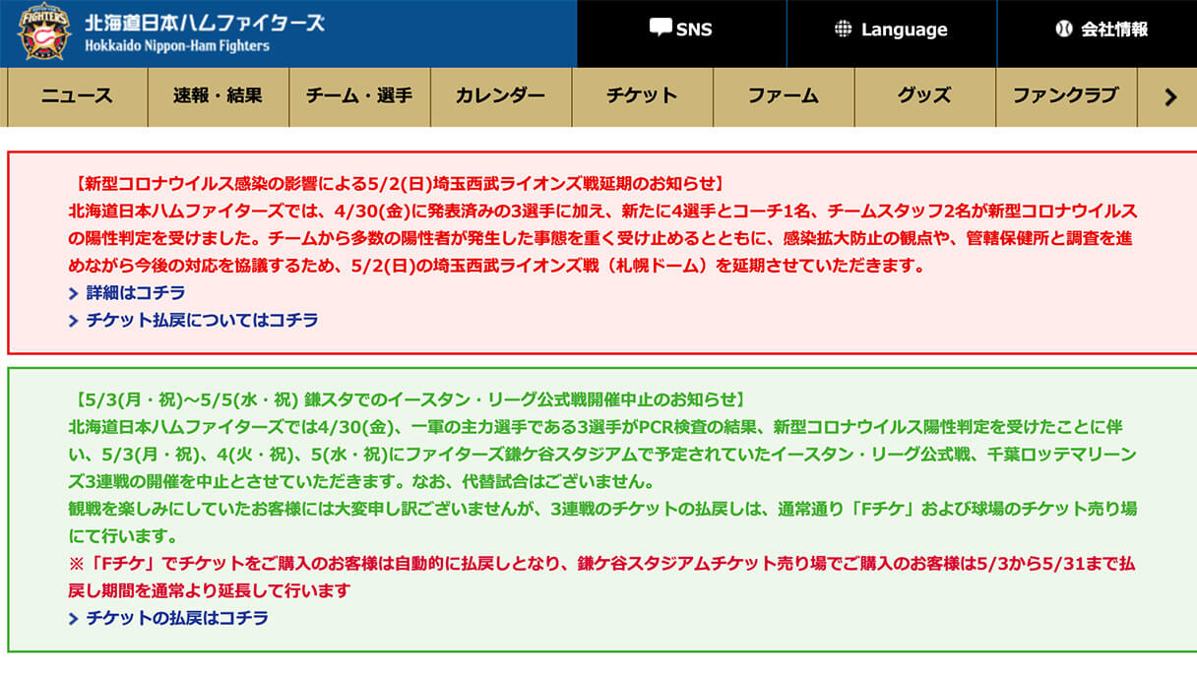Click the baseball icon beside 会社情報
This screenshot has height=673, width=1197.
(1063, 29)
